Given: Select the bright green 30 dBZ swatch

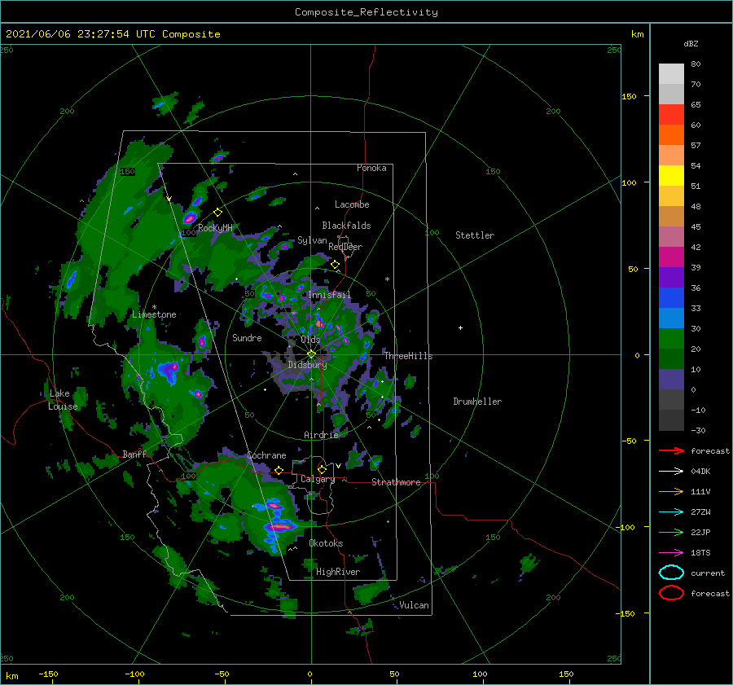Looking at the screenshot, I should pos(671,338).
